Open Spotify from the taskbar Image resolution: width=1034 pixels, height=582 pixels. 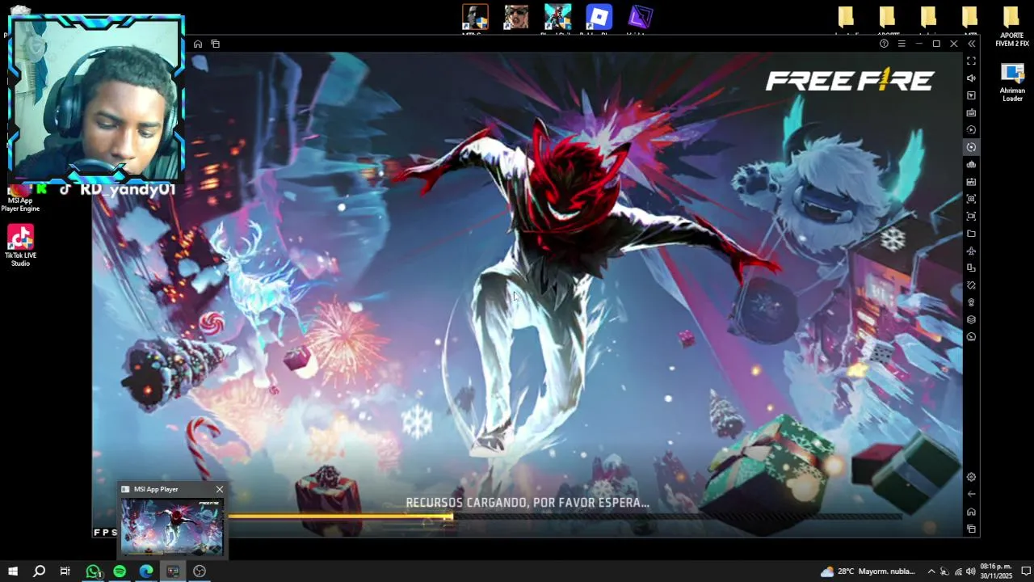[x=120, y=571]
